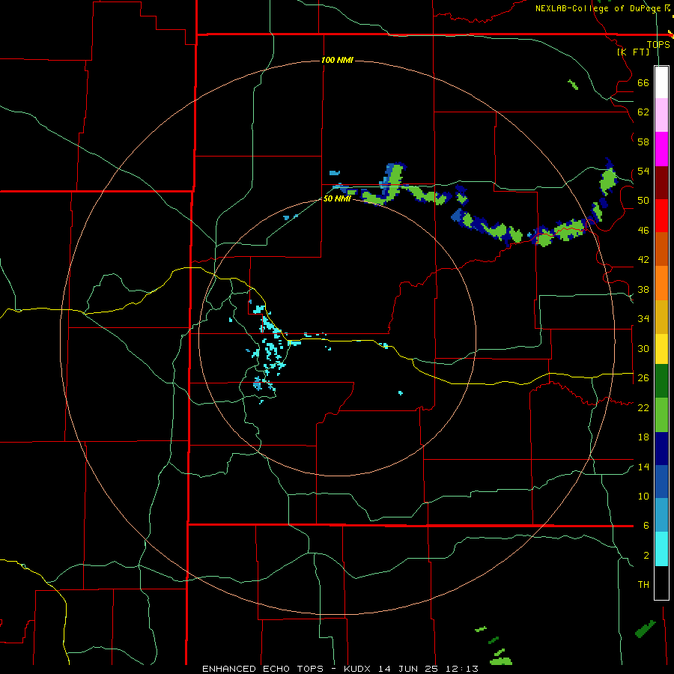Click the '18' legend value
The width and height of the screenshot is (674, 674).
coord(643,437)
